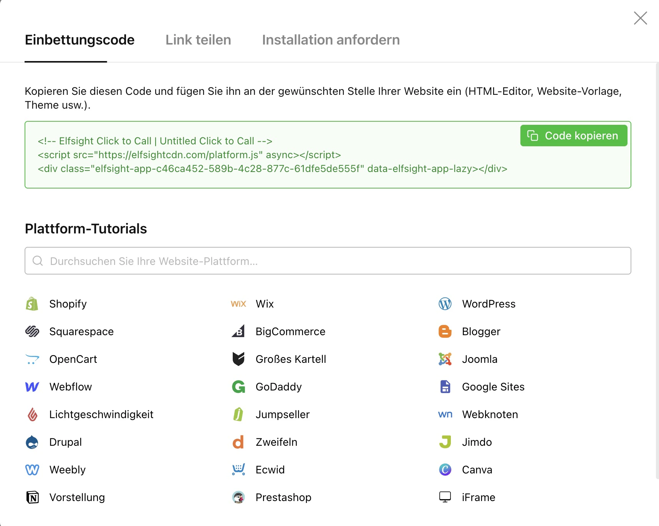Click the BigCommerce logo icon
Screen dimensions: 659x526
pyautogui.click(x=238, y=331)
